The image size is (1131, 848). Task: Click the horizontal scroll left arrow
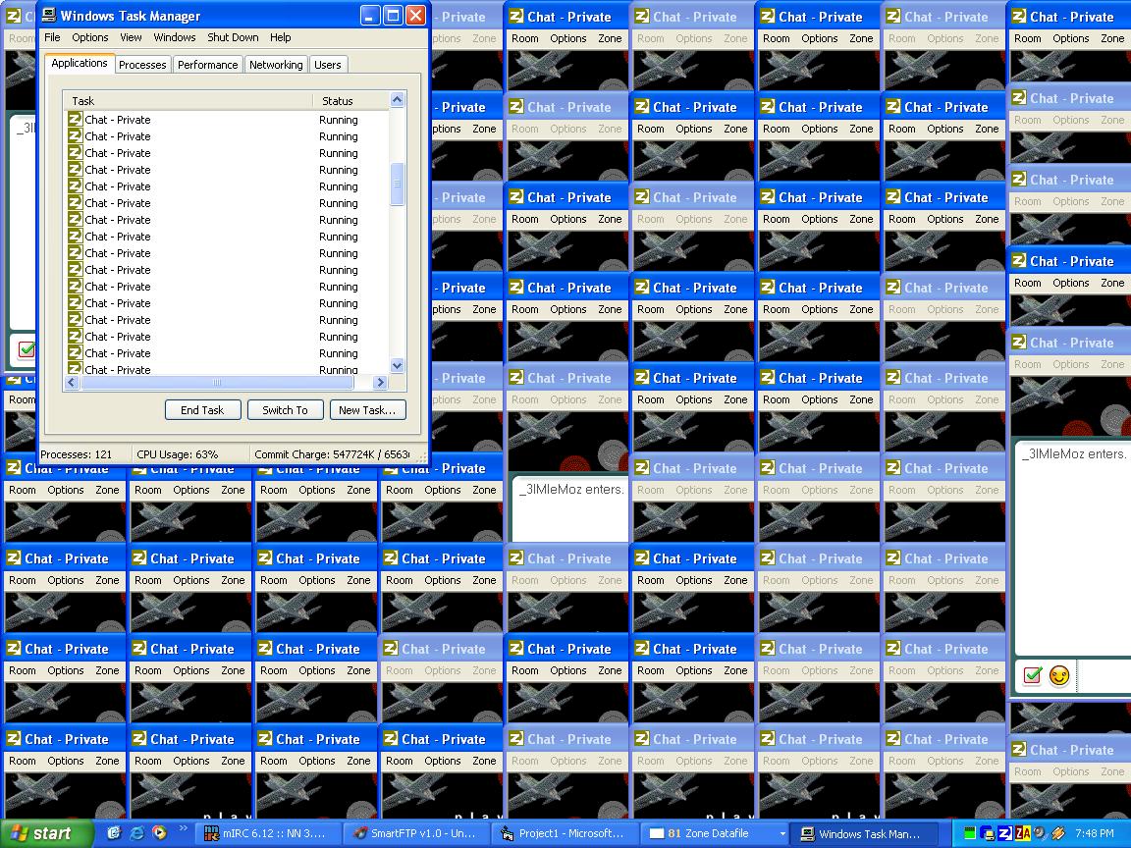[x=71, y=382]
